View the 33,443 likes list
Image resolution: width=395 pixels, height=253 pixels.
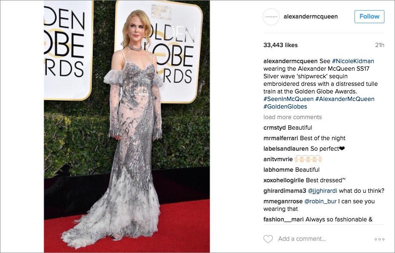pos(281,45)
